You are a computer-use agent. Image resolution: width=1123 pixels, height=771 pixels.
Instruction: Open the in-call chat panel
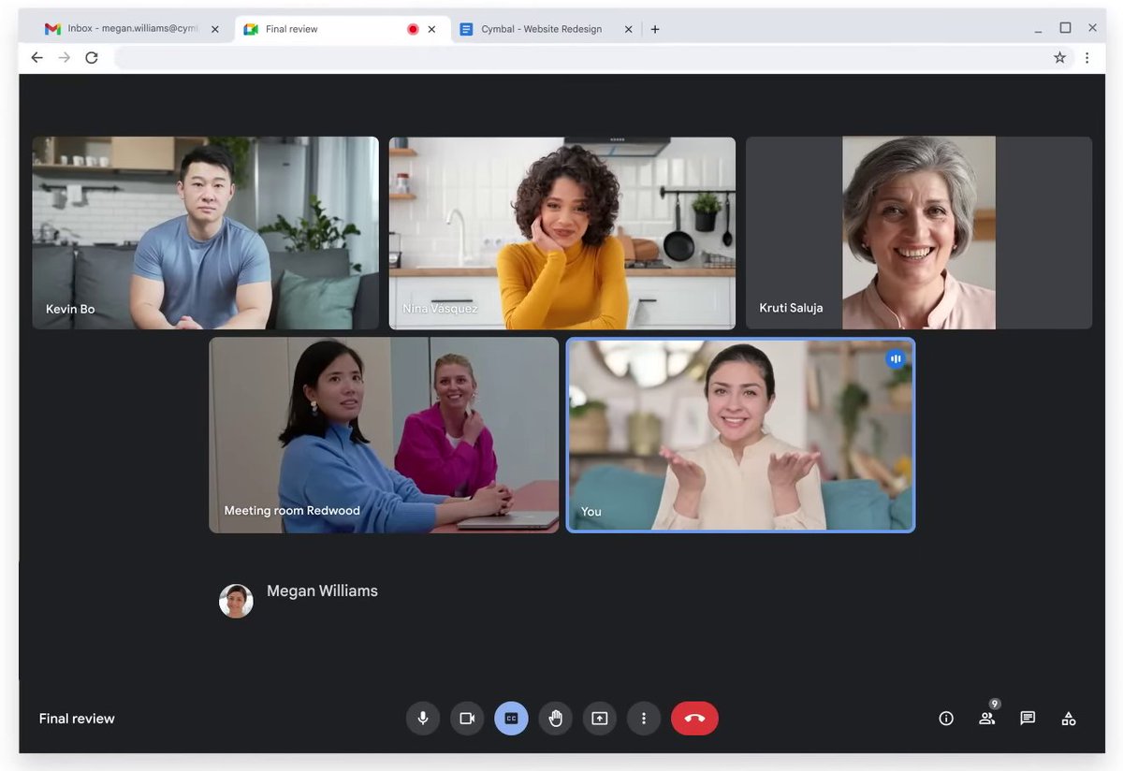click(1027, 718)
